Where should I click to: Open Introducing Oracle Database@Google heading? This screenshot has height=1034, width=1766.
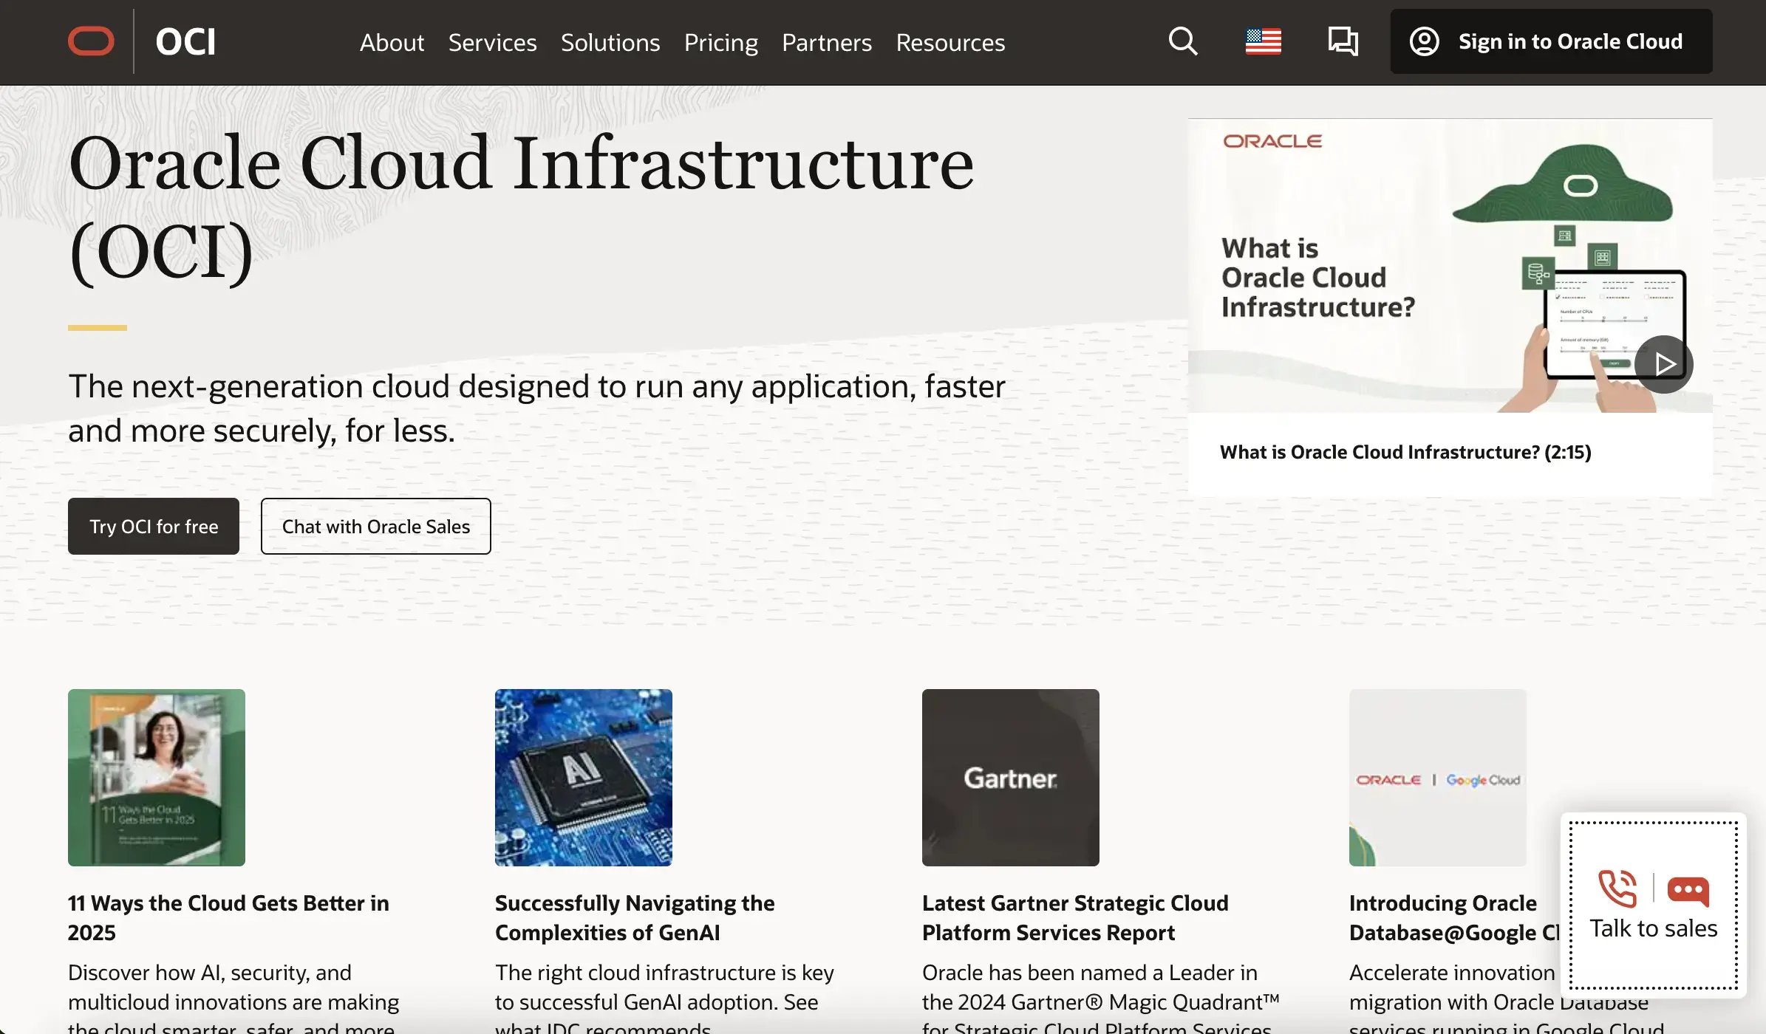pyautogui.click(x=1454, y=918)
